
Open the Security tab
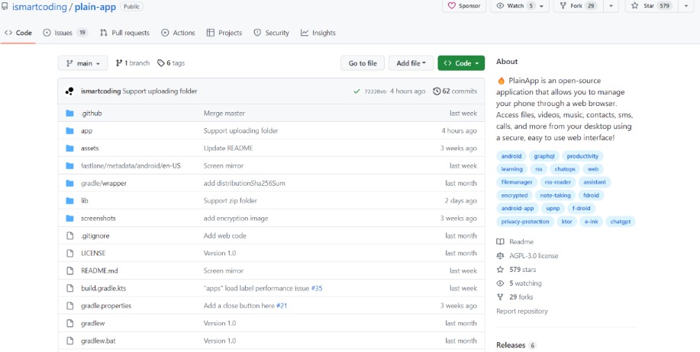coord(272,33)
